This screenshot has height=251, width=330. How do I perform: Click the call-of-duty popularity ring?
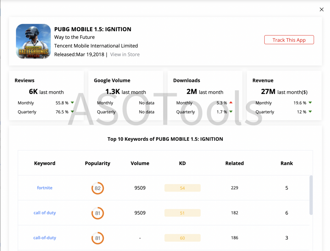(x=98, y=238)
